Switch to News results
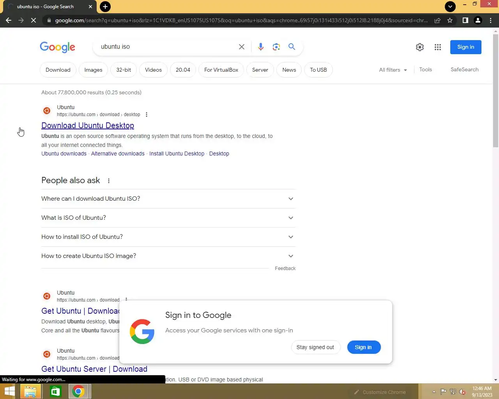This screenshot has width=499, height=399. tap(289, 70)
